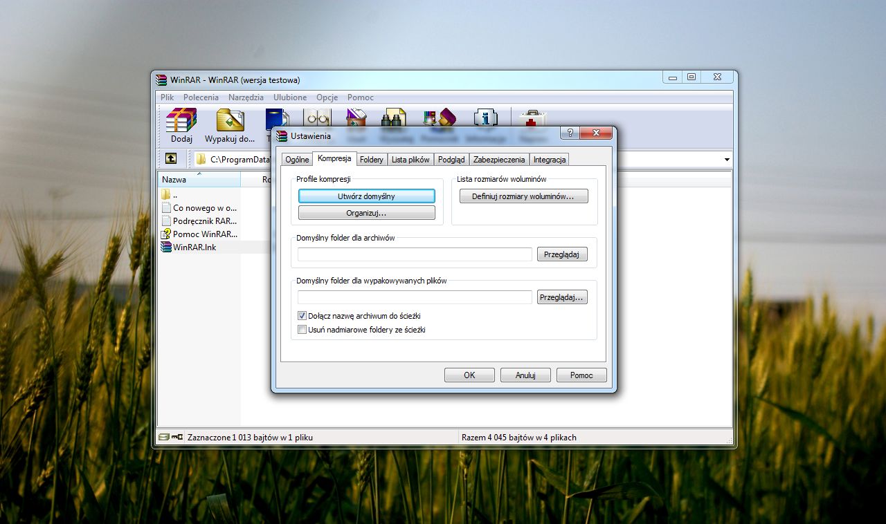Screen dimensions: 886x524
Task: Click the wizard Pomocnik toolbar icon
Action: [x=440, y=118]
